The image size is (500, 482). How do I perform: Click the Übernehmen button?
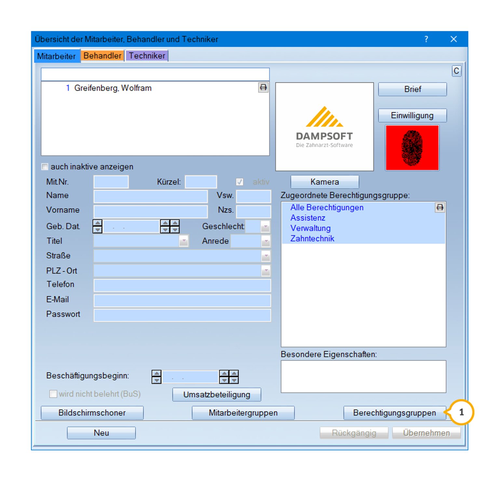426,433
